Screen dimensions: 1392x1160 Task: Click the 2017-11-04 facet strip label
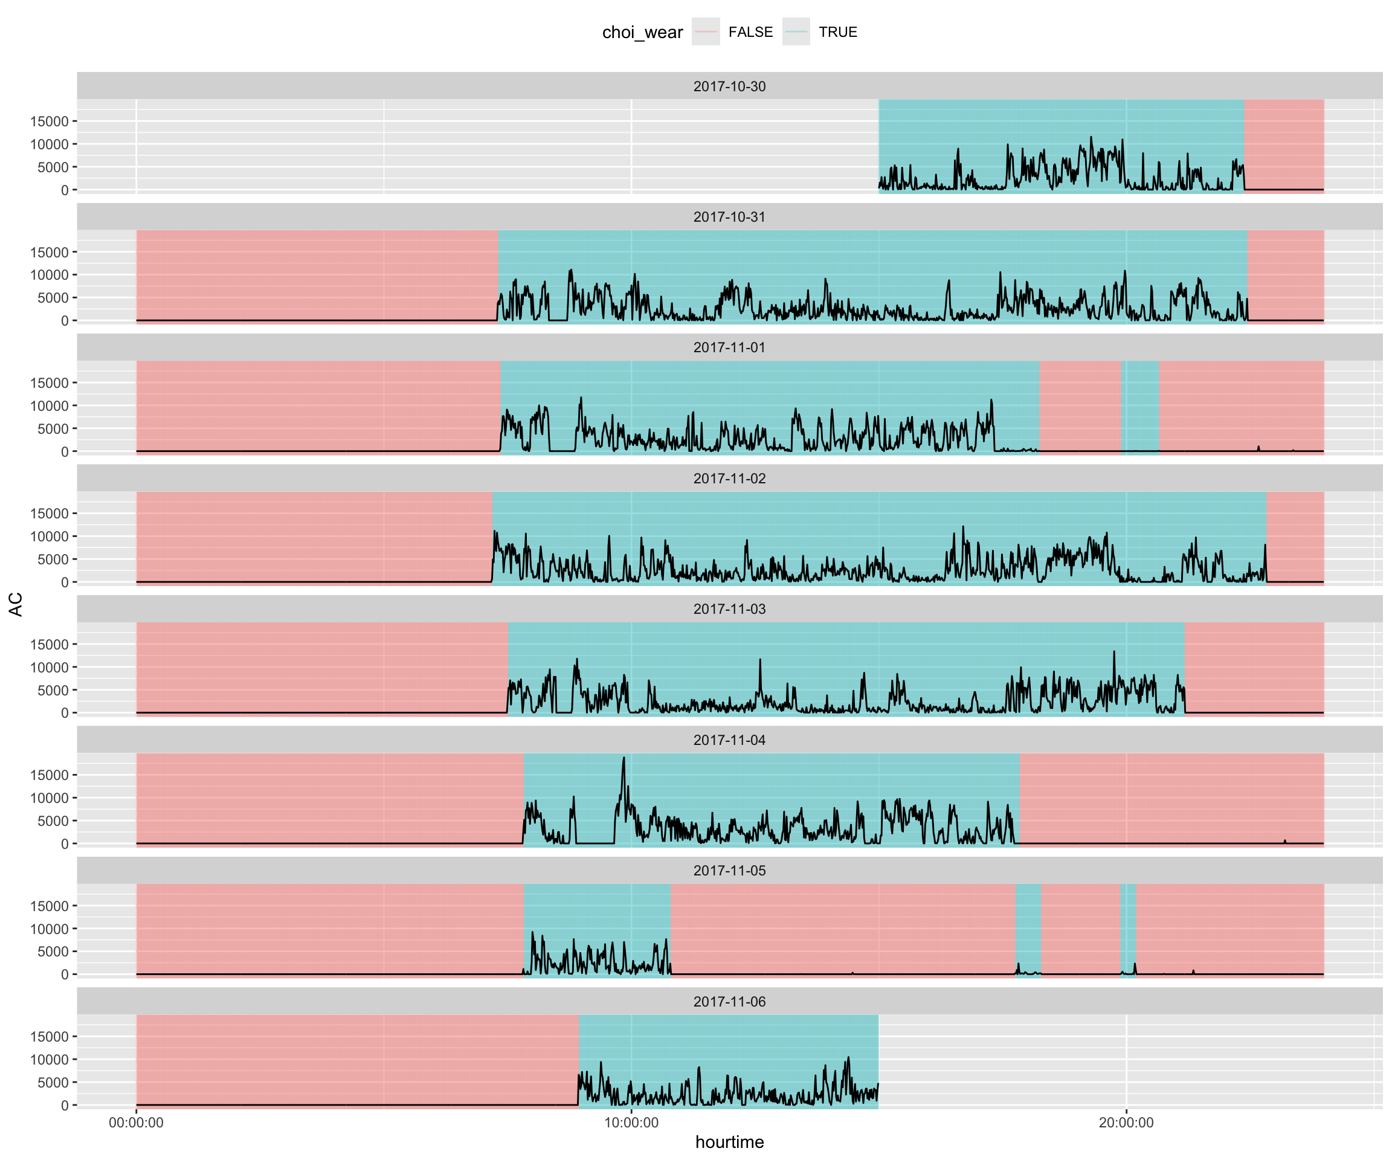[729, 739]
